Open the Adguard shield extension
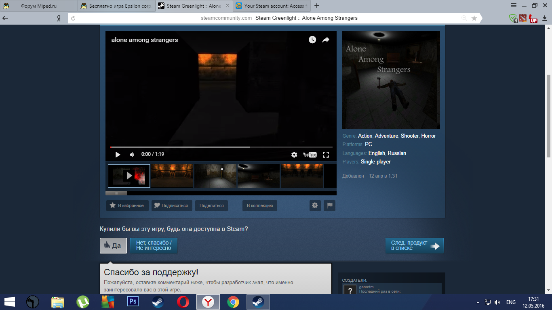552x310 pixels. (513, 18)
